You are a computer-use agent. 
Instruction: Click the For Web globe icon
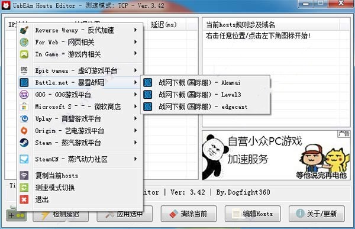tap(24, 42)
